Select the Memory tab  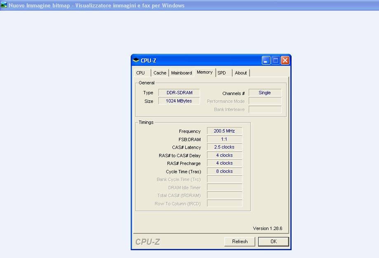point(205,72)
